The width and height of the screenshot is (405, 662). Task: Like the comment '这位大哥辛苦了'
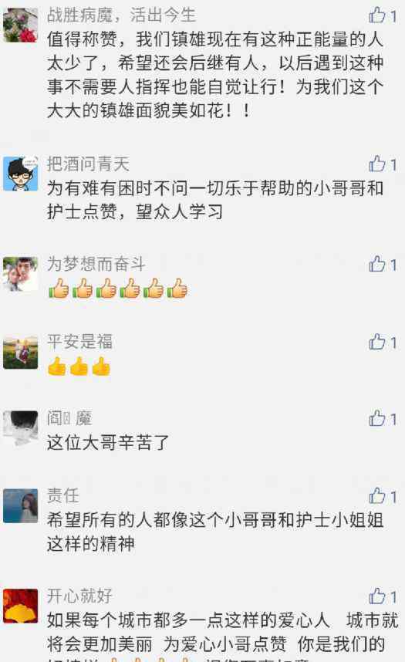click(x=376, y=418)
